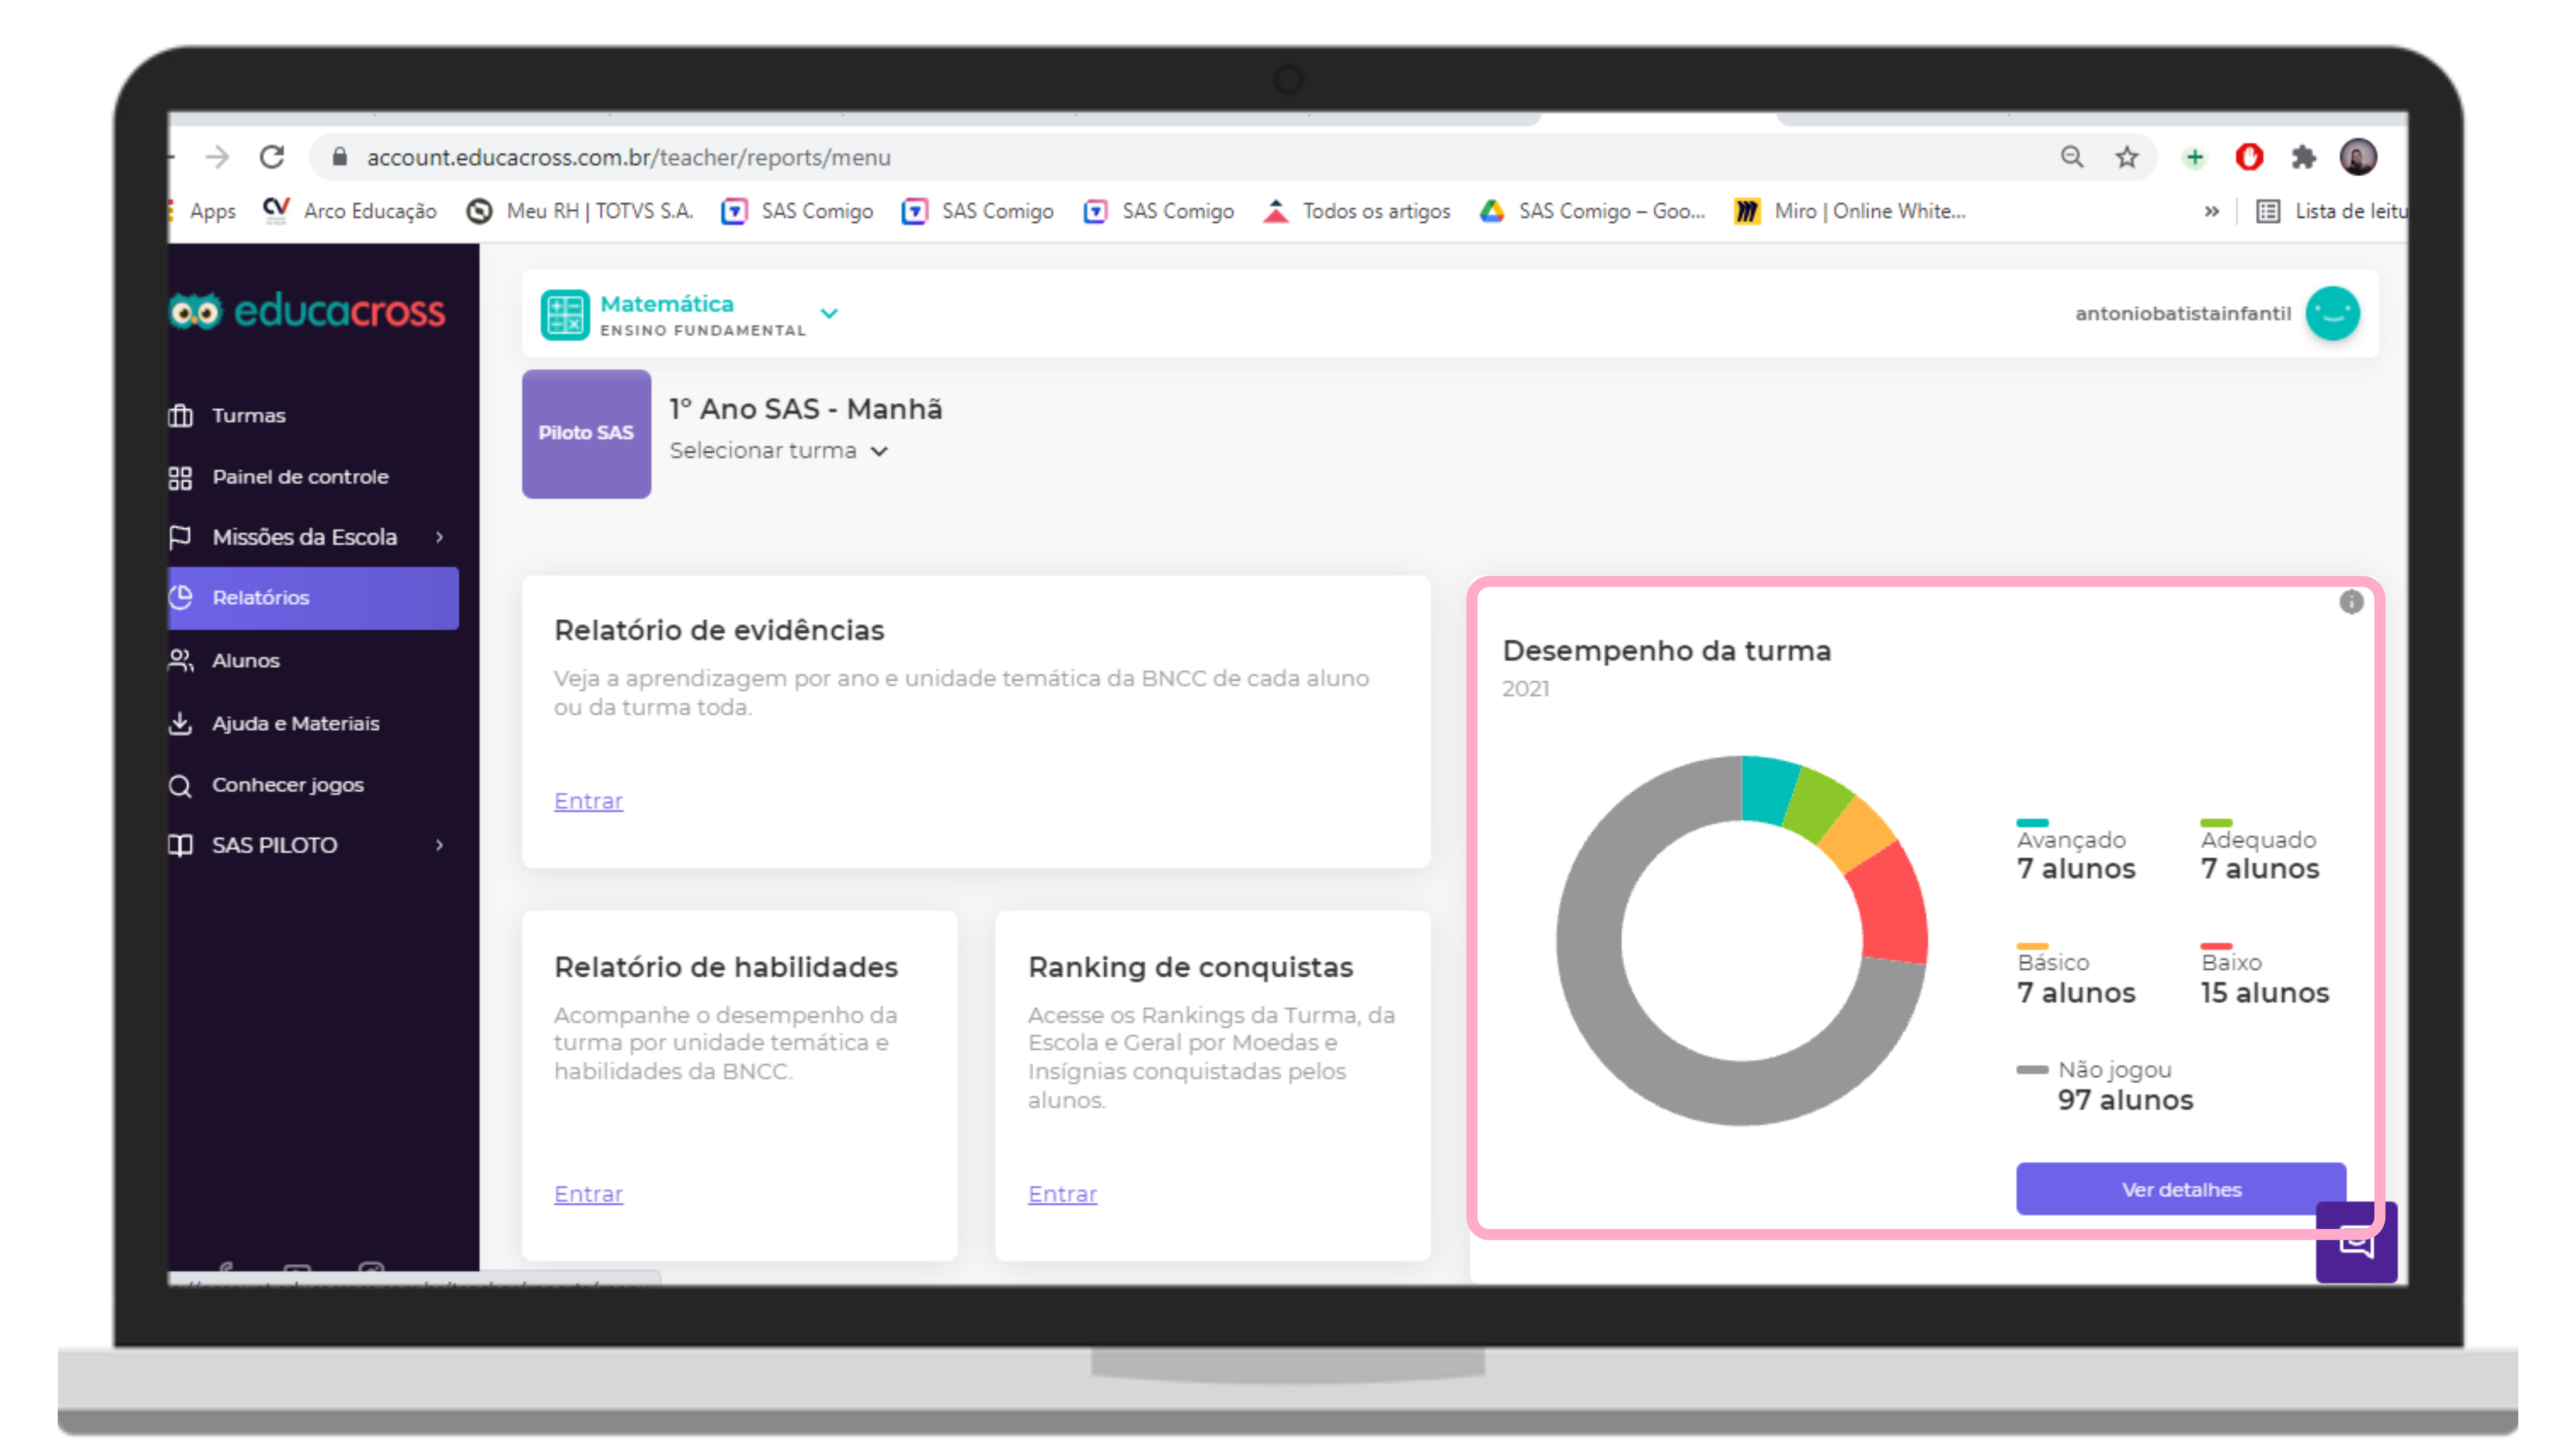Open the Meu RH | TOTVS S.A. bookmark

[580, 211]
